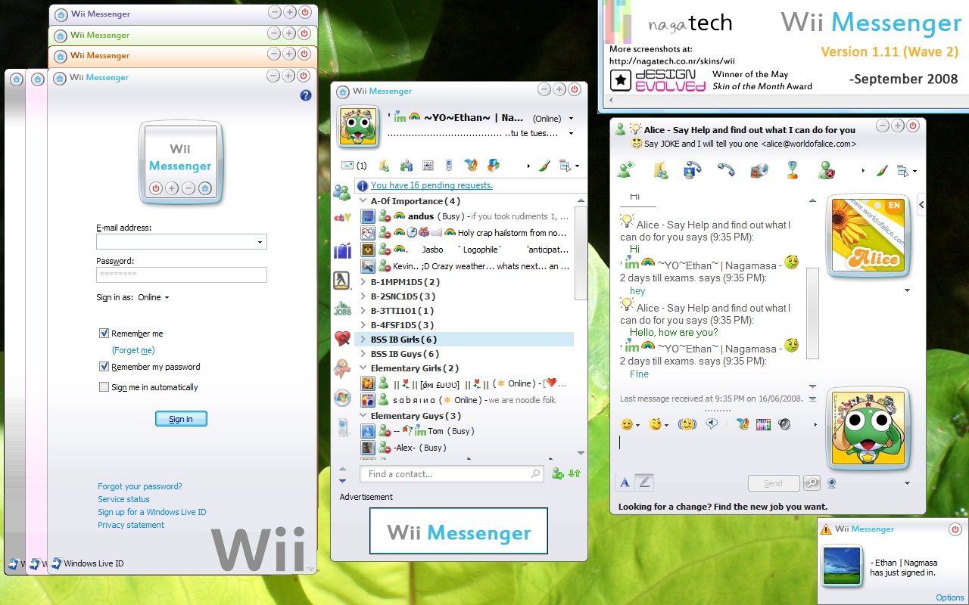Hide the display picture panel arrow in chat
This screenshot has width=969, height=605.
[x=921, y=204]
